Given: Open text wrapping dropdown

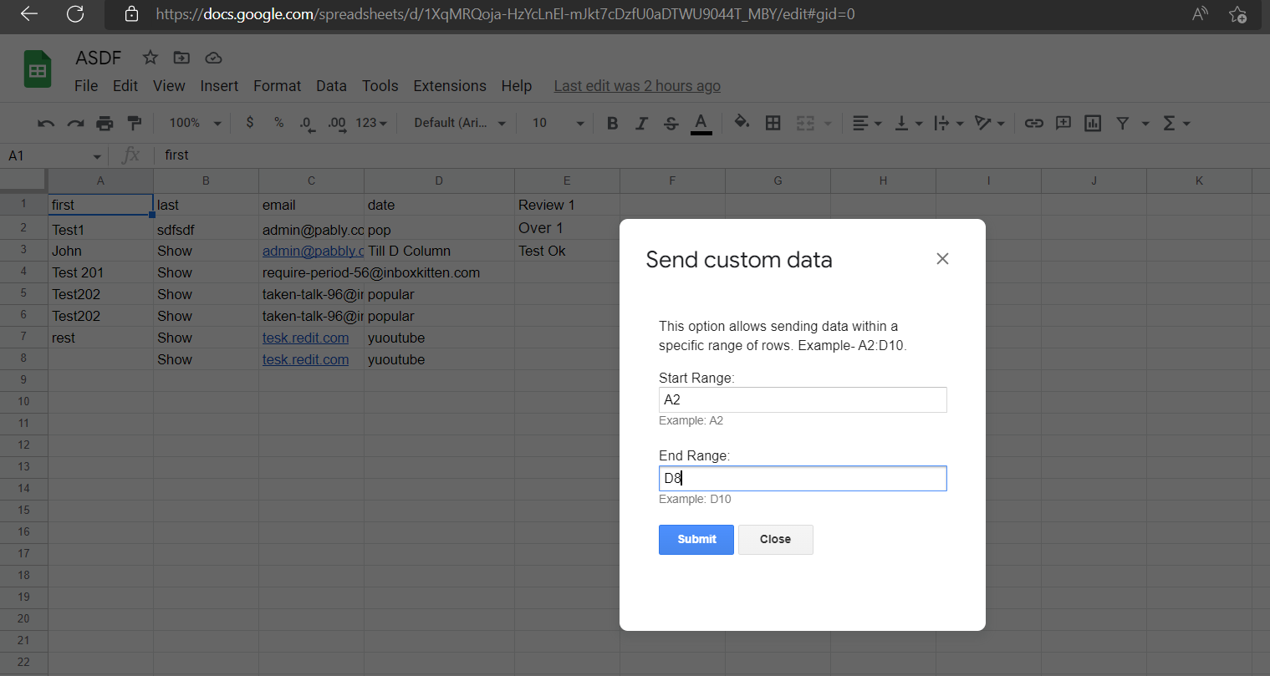Looking at the screenshot, I should (949, 123).
